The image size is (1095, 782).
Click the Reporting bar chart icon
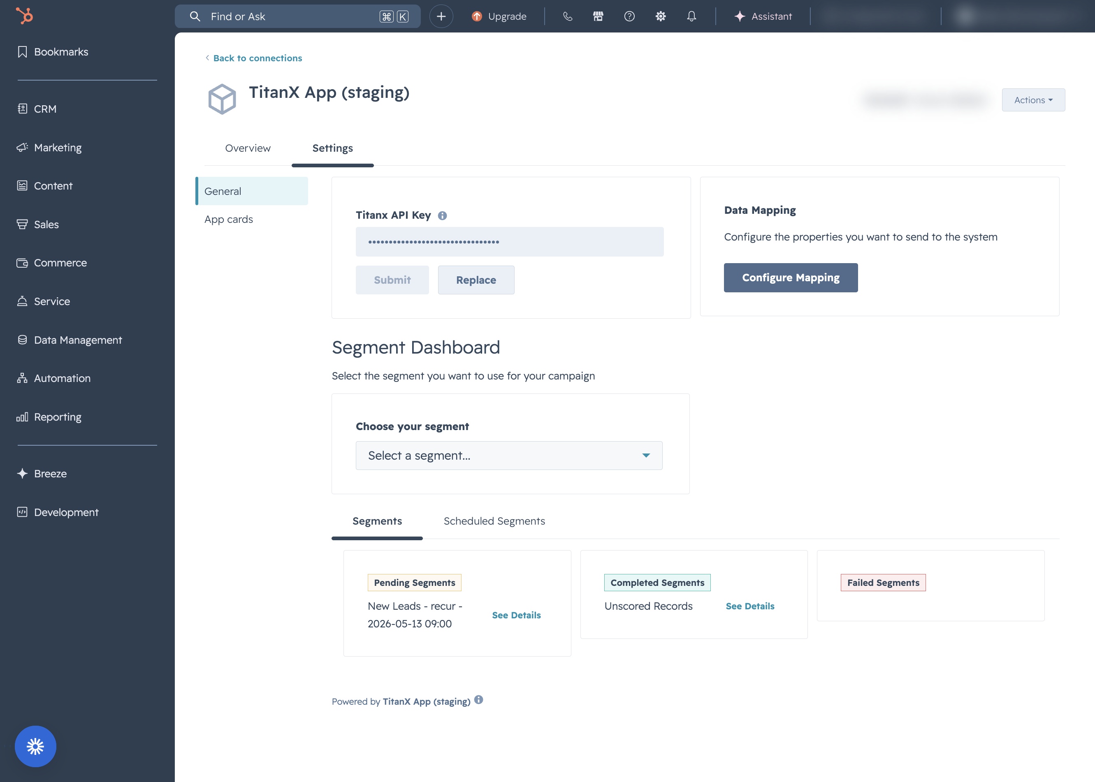pos(22,416)
